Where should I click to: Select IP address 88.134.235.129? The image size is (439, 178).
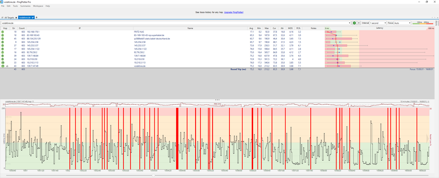point(33,39)
